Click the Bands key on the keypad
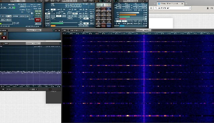 click(x=103, y=9)
